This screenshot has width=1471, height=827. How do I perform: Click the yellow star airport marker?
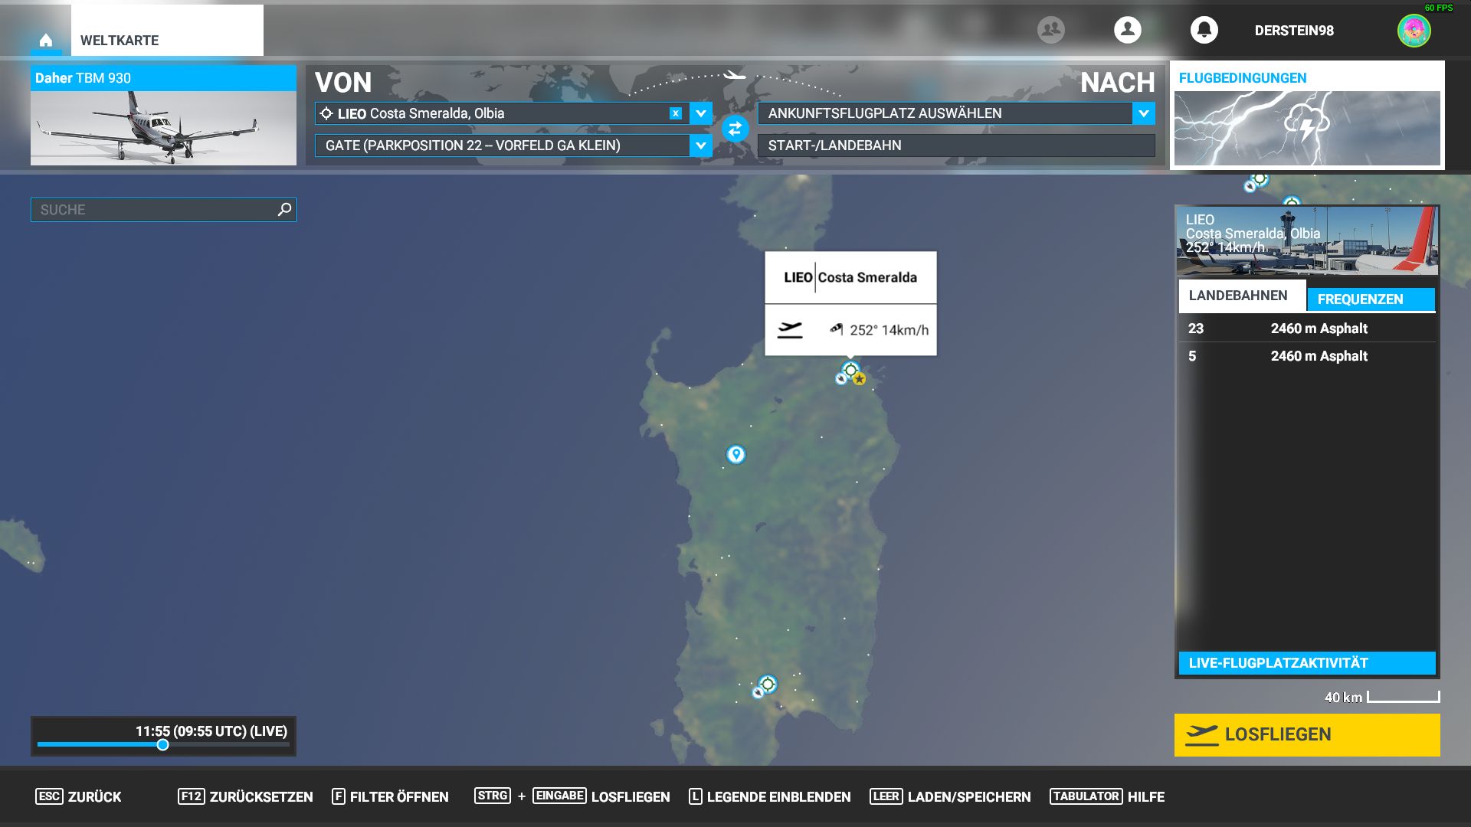[860, 379]
